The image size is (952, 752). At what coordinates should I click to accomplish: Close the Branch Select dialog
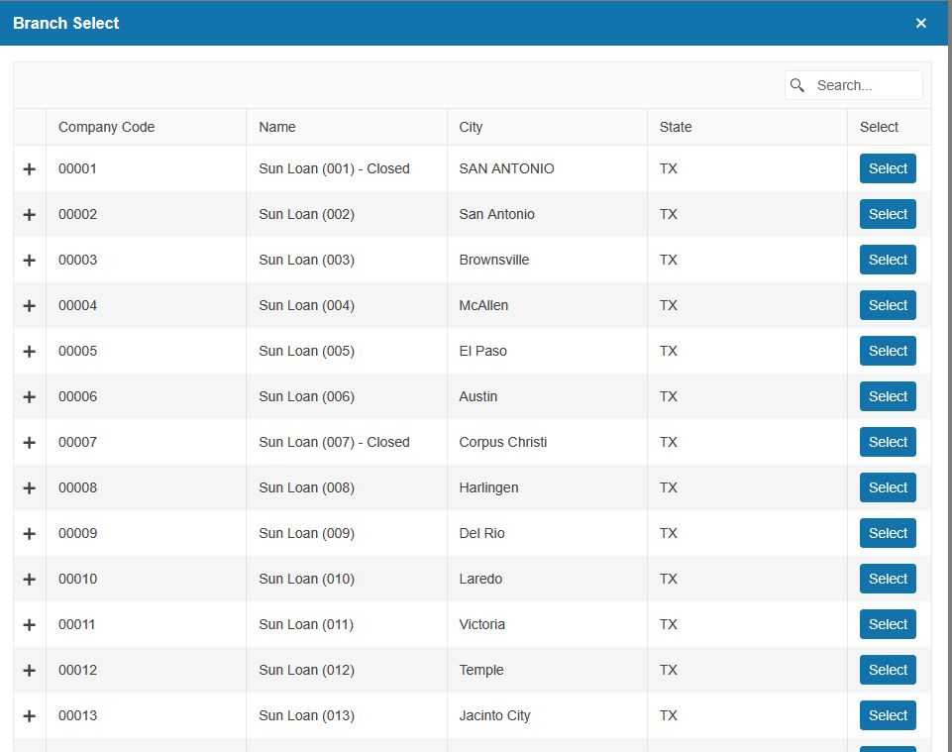click(x=921, y=23)
